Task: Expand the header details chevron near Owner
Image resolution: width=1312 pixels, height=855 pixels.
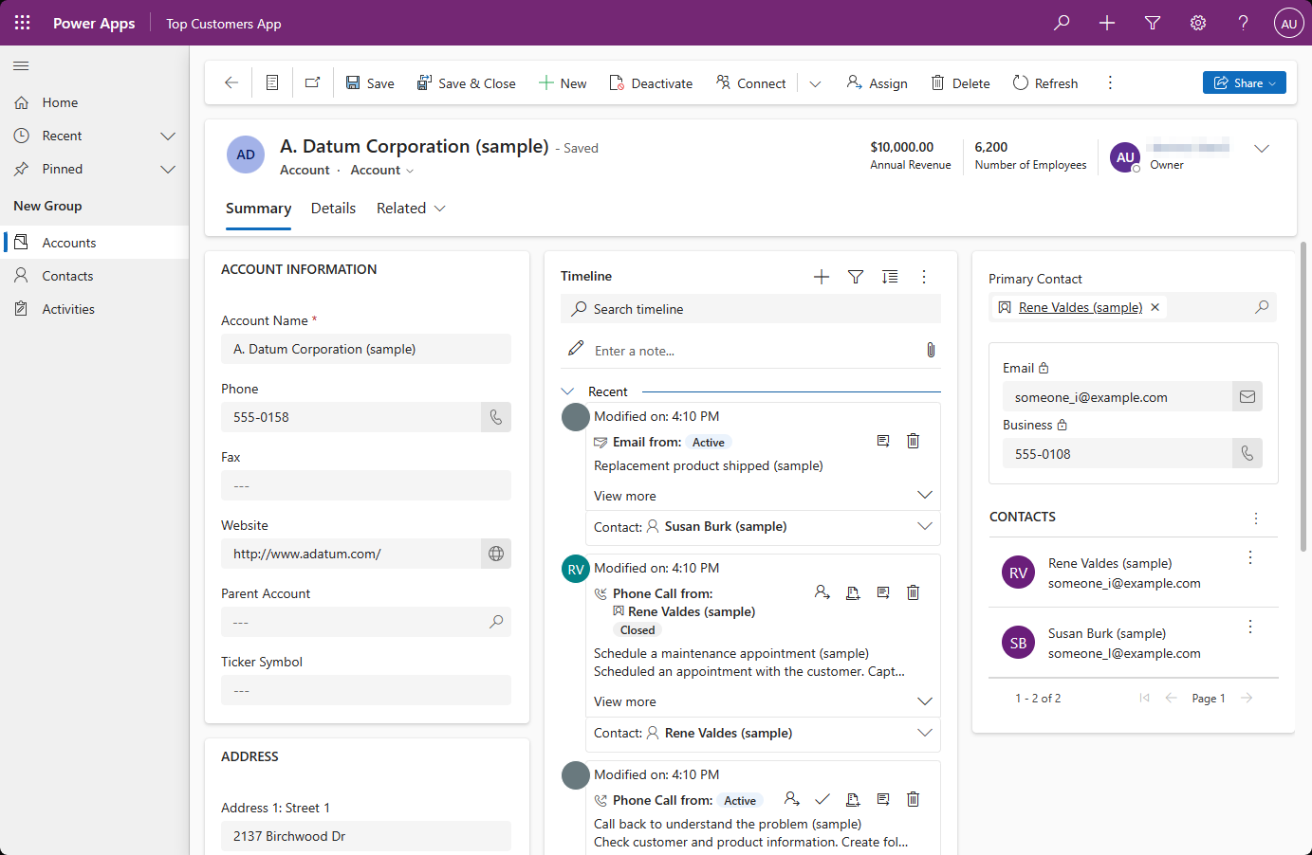Action: 1262,149
